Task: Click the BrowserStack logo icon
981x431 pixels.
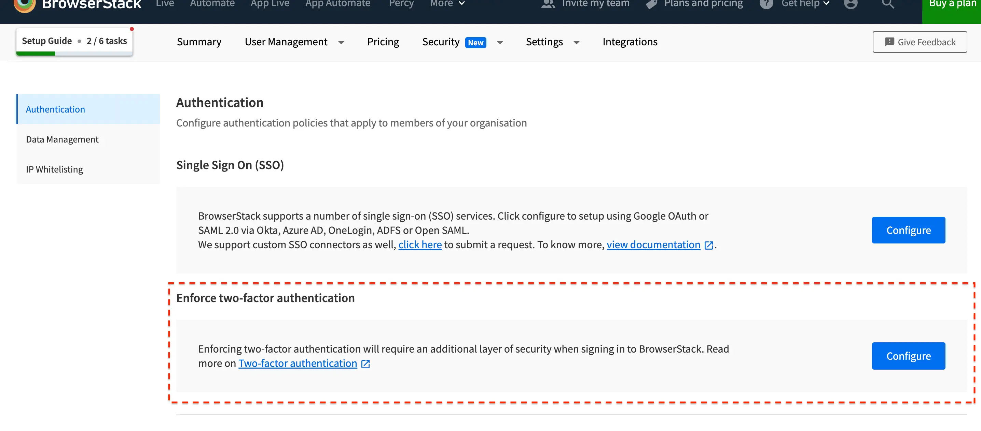Action: click(24, 4)
